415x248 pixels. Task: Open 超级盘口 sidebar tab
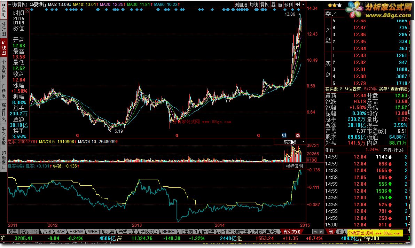(3, 160)
